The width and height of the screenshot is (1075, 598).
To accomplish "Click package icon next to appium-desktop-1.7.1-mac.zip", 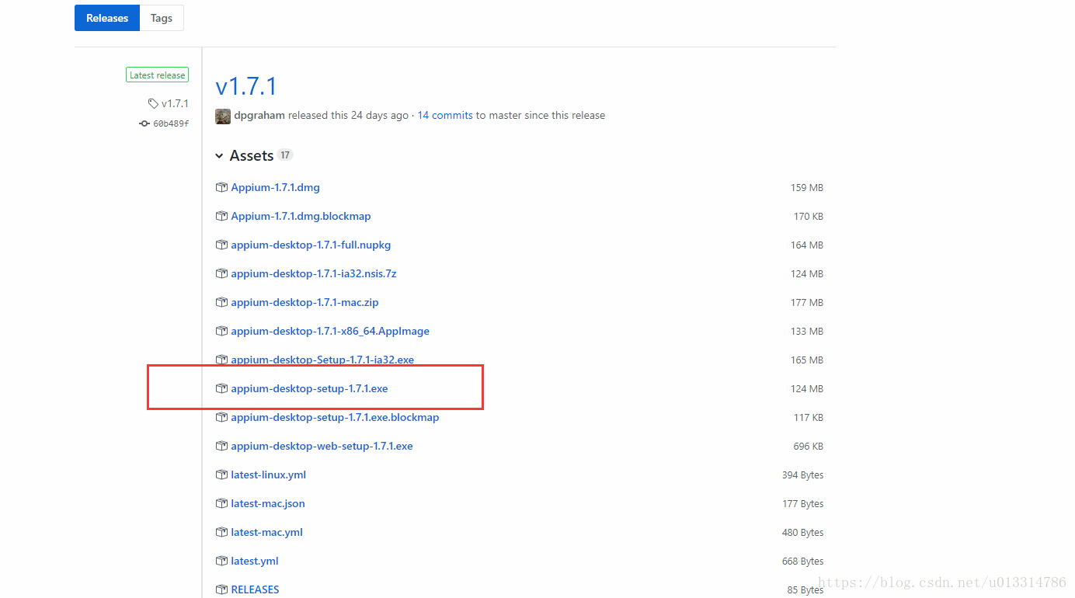I will 221,302.
